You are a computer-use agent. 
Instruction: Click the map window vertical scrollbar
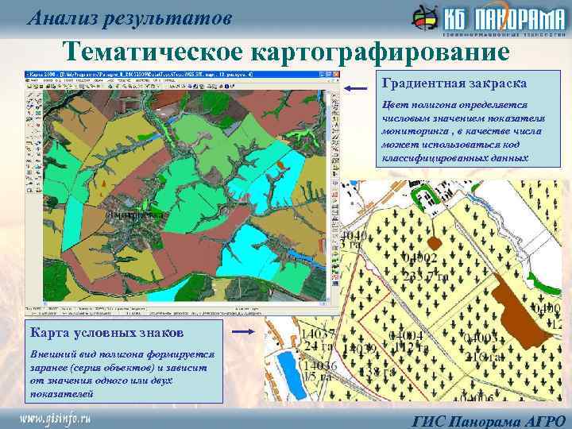(x=328, y=196)
